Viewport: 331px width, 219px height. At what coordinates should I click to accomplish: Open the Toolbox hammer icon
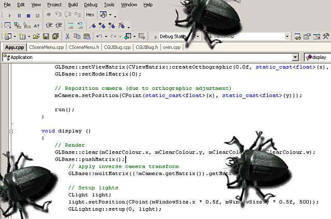coord(326,36)
